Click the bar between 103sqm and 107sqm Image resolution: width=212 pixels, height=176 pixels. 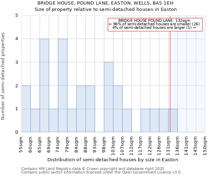point(118,109)
